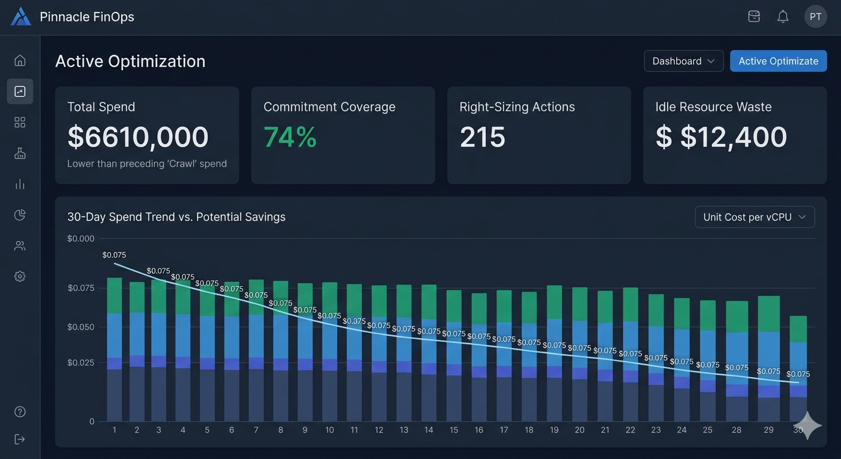Viewport: 841px width, 459px height.
Task: Click the day 19 x-axis label
Action: tap(554, 430)
